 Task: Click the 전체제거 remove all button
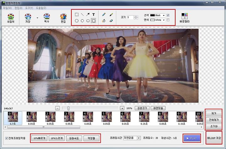[214, 120]
